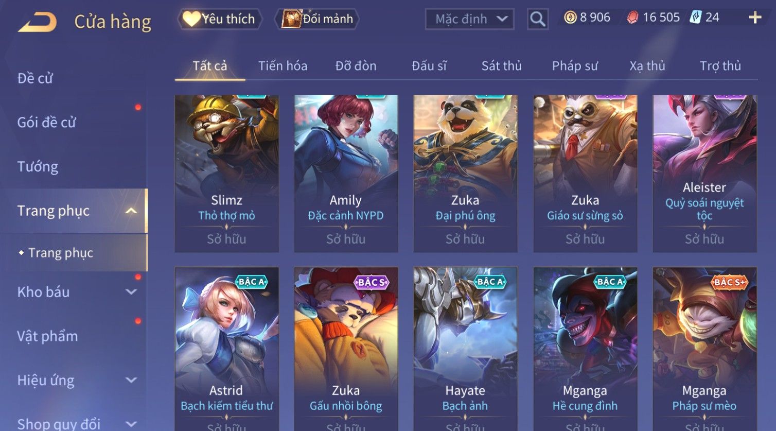This screenshot has width=776, height=431.
Task: Open Tướng in the sidebar
Action: 38,167
